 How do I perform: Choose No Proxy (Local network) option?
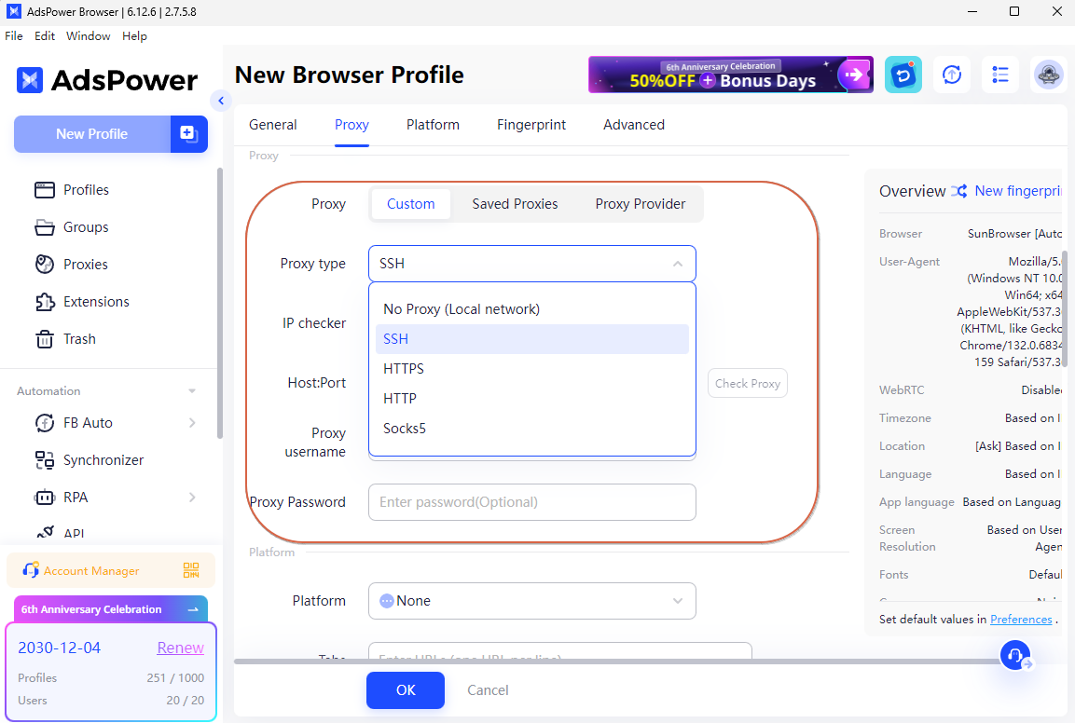[532, 309]
